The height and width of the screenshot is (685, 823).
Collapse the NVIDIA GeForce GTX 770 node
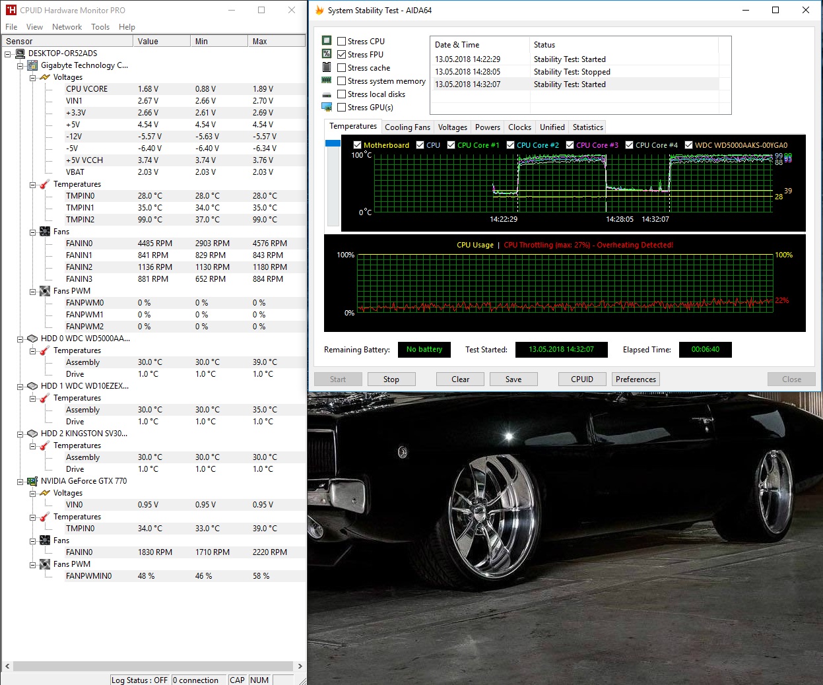(x=20, y=481)
